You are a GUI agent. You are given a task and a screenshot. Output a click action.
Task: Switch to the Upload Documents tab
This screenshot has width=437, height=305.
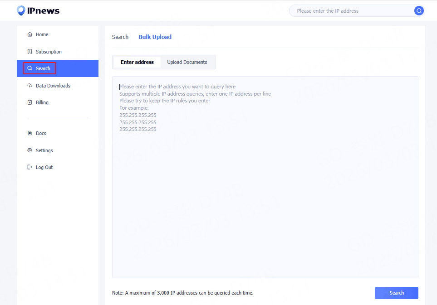click(x=187, y=62)
